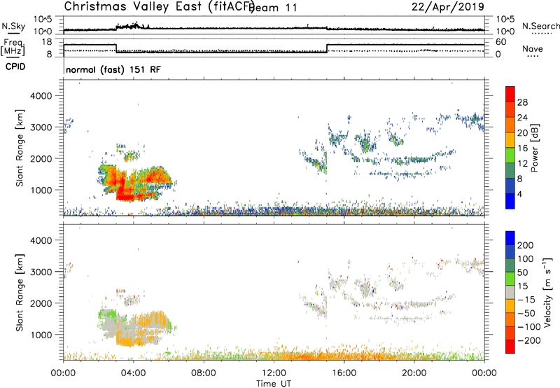Click the date '22/Apr/2019'
The width and height of the screenshot is (560, 388).
tap(448, 7)
